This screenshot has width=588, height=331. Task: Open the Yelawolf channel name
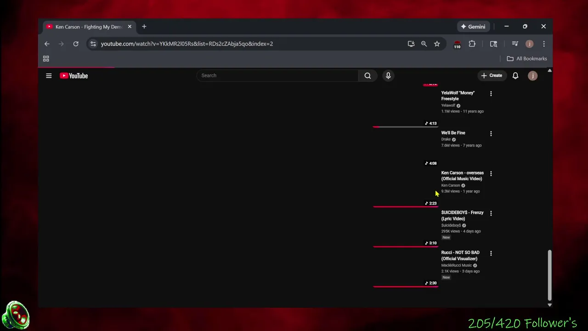pyautogui.click(x=448, y=105)
